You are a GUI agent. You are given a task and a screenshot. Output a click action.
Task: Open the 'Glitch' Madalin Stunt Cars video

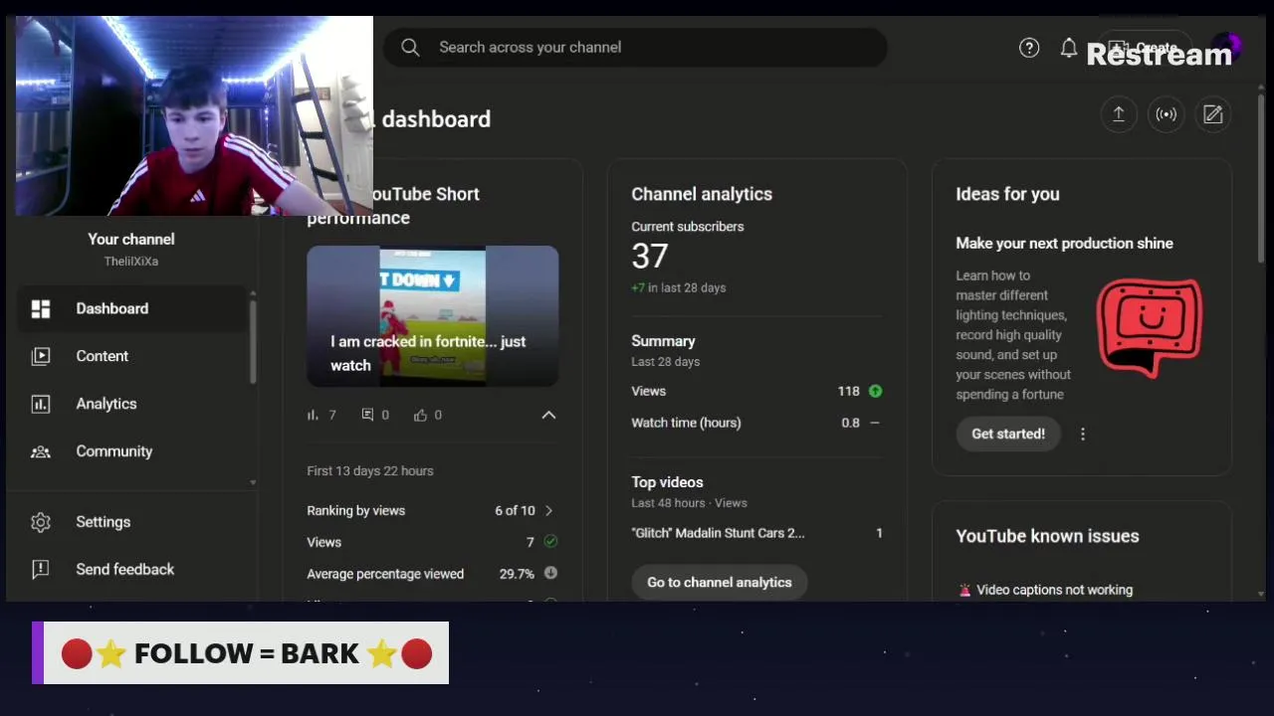point(719,533)
